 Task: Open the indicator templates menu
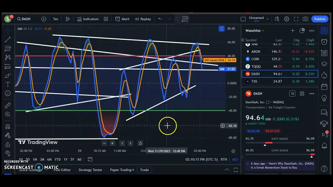(106, 19)
